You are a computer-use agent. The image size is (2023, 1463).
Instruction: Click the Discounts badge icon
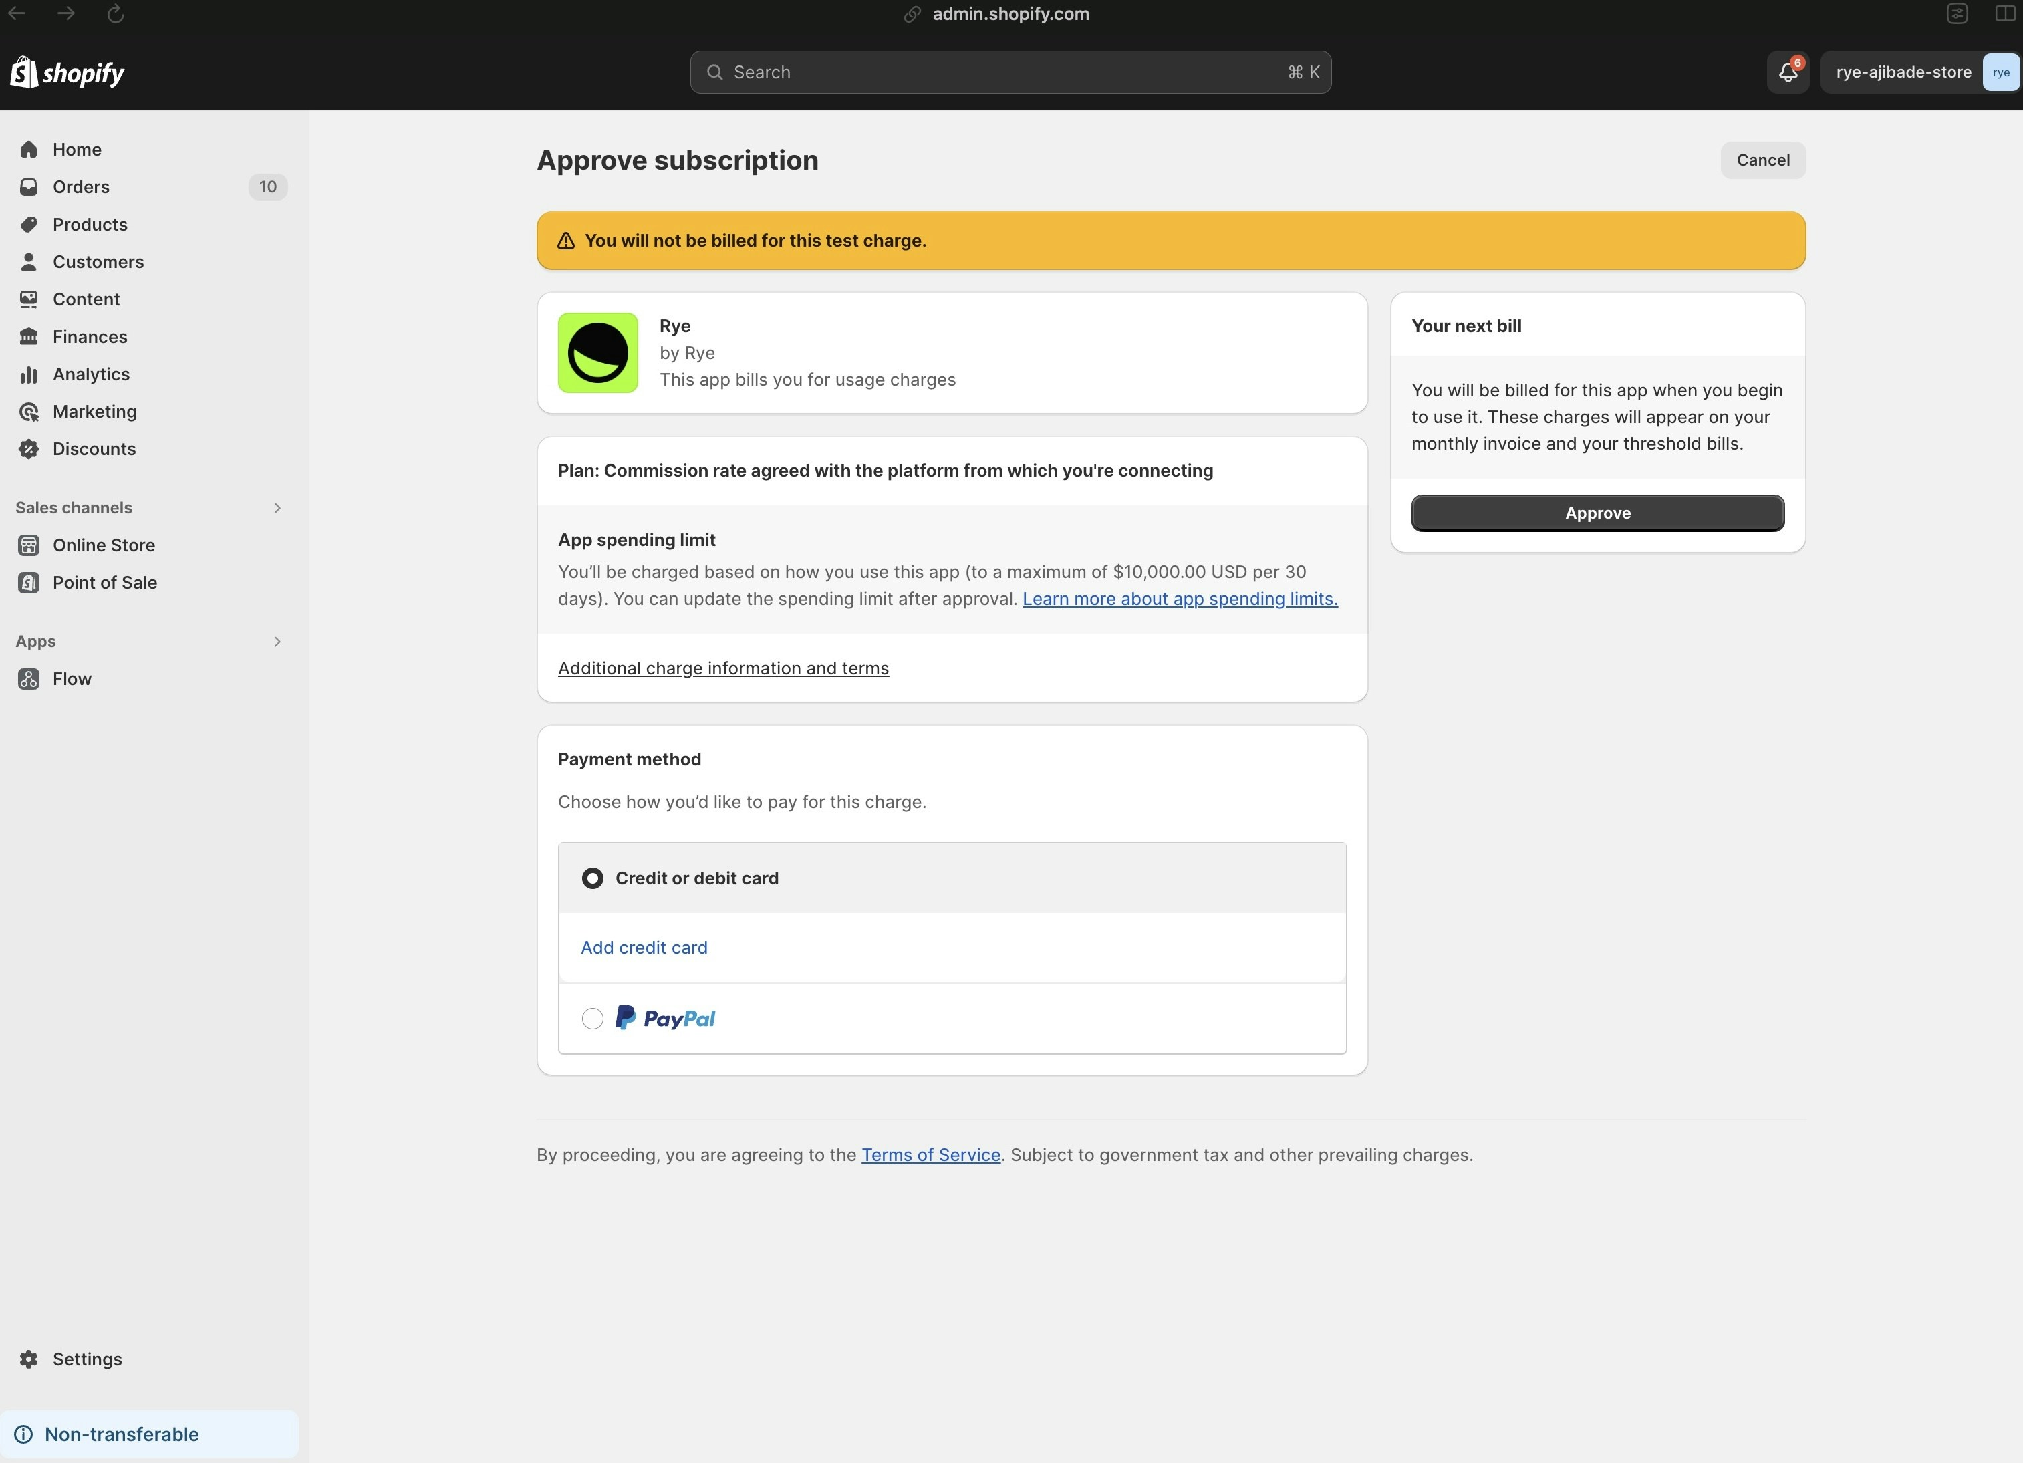[x=29, y=448]
